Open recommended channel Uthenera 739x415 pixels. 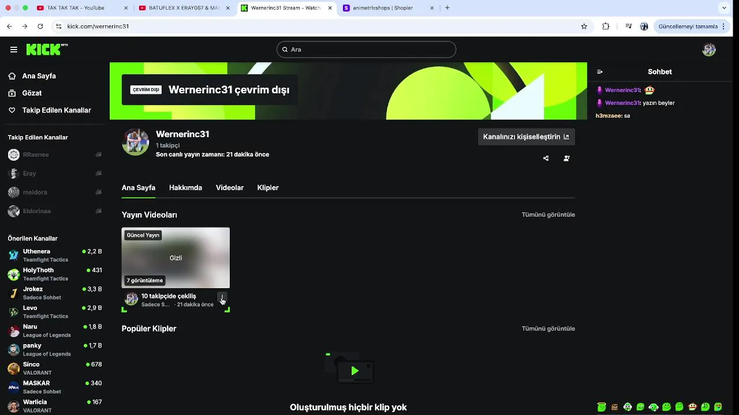point(55,255)
